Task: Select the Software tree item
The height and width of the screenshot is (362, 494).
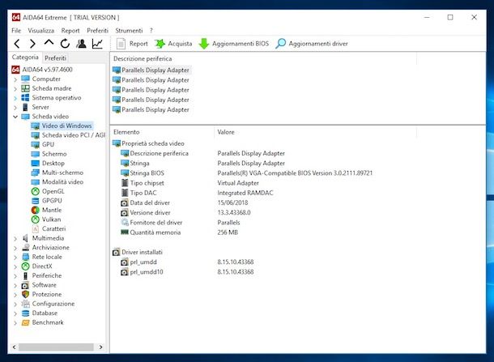Action: 39,285
